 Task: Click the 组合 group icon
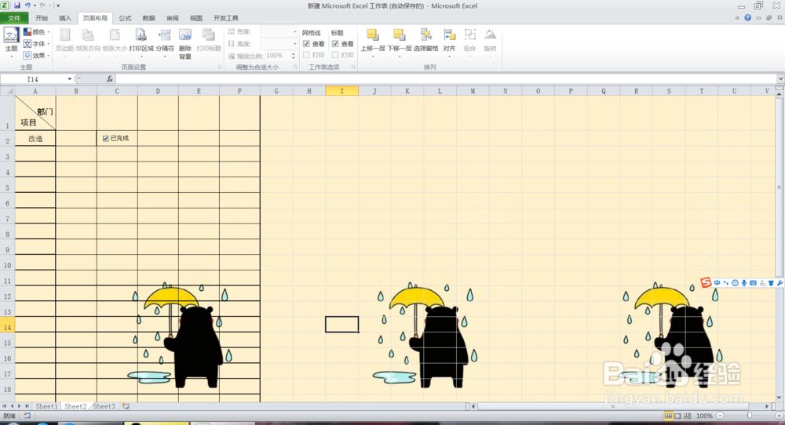469,35
